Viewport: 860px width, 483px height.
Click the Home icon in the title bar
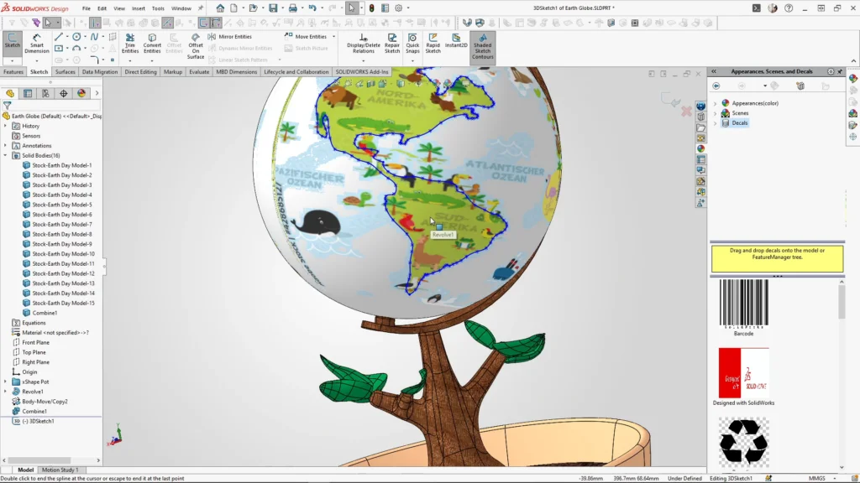click(220, 8)
